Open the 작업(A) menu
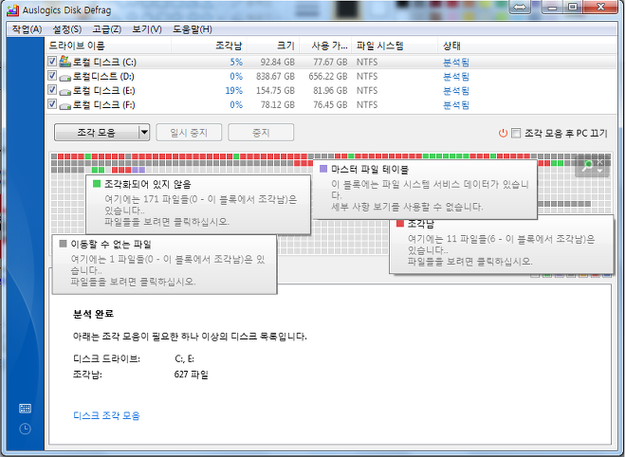This screenshot has width=626, height=457. [27, 29]
